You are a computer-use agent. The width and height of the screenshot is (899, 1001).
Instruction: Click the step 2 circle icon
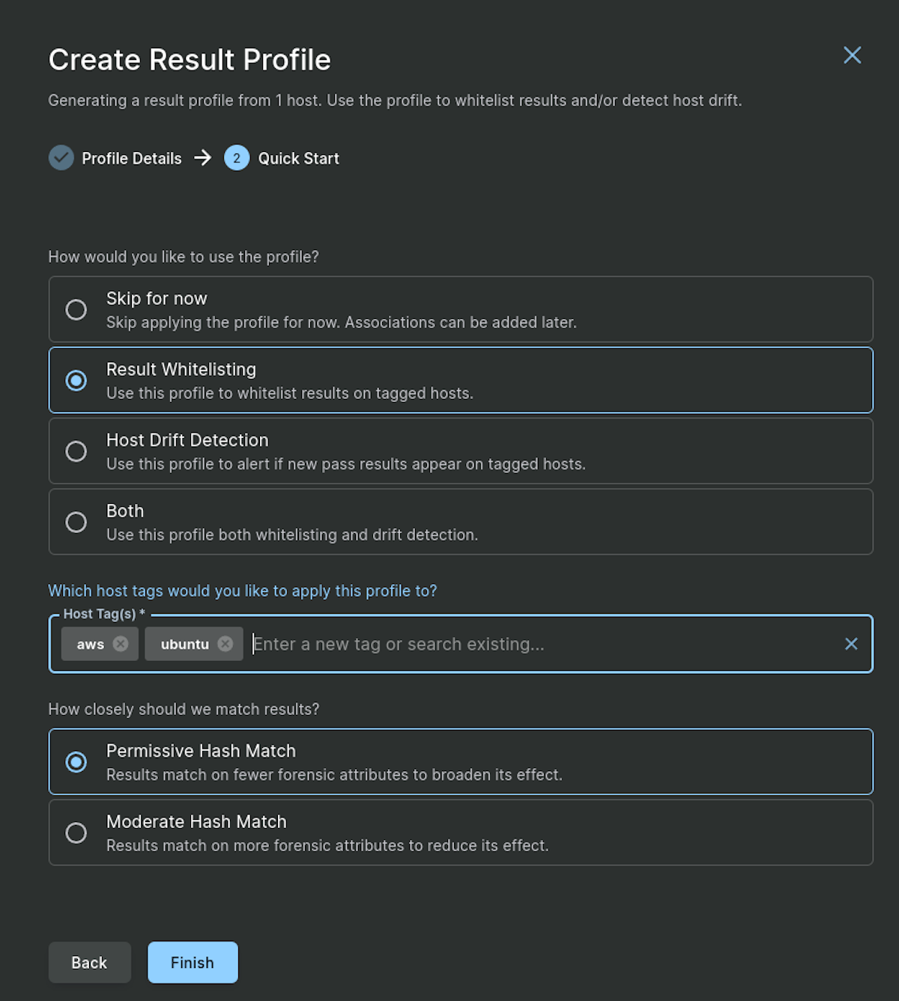(x=237, y=158)
